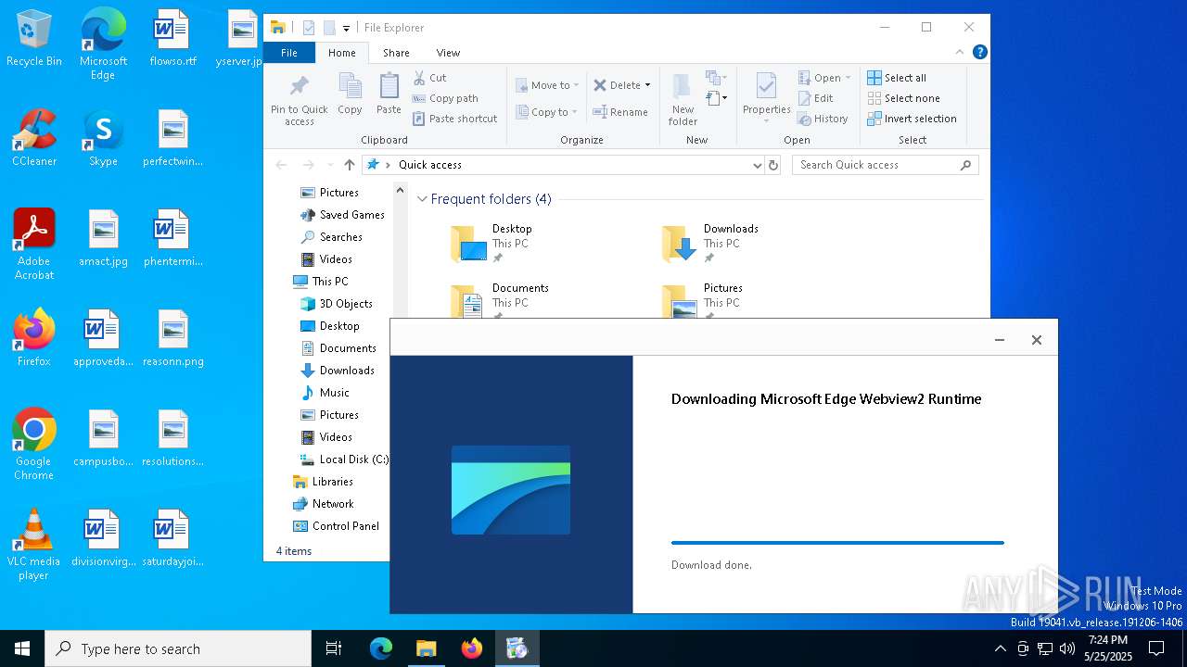The width and height of the screenshot is (1187, 667).
Task: Open Move to dropdown
Action: 548,85
